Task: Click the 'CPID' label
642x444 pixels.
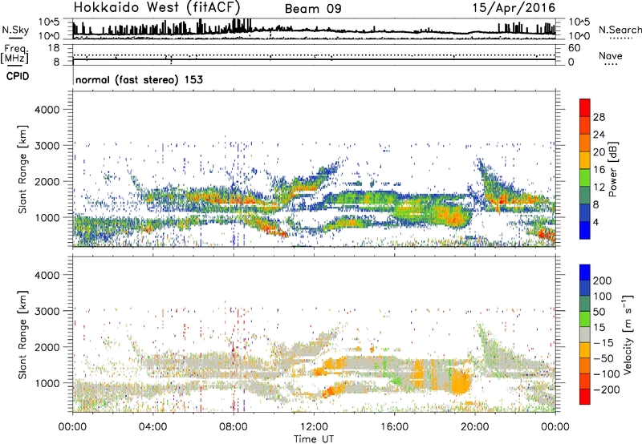Action: [18, 76]
